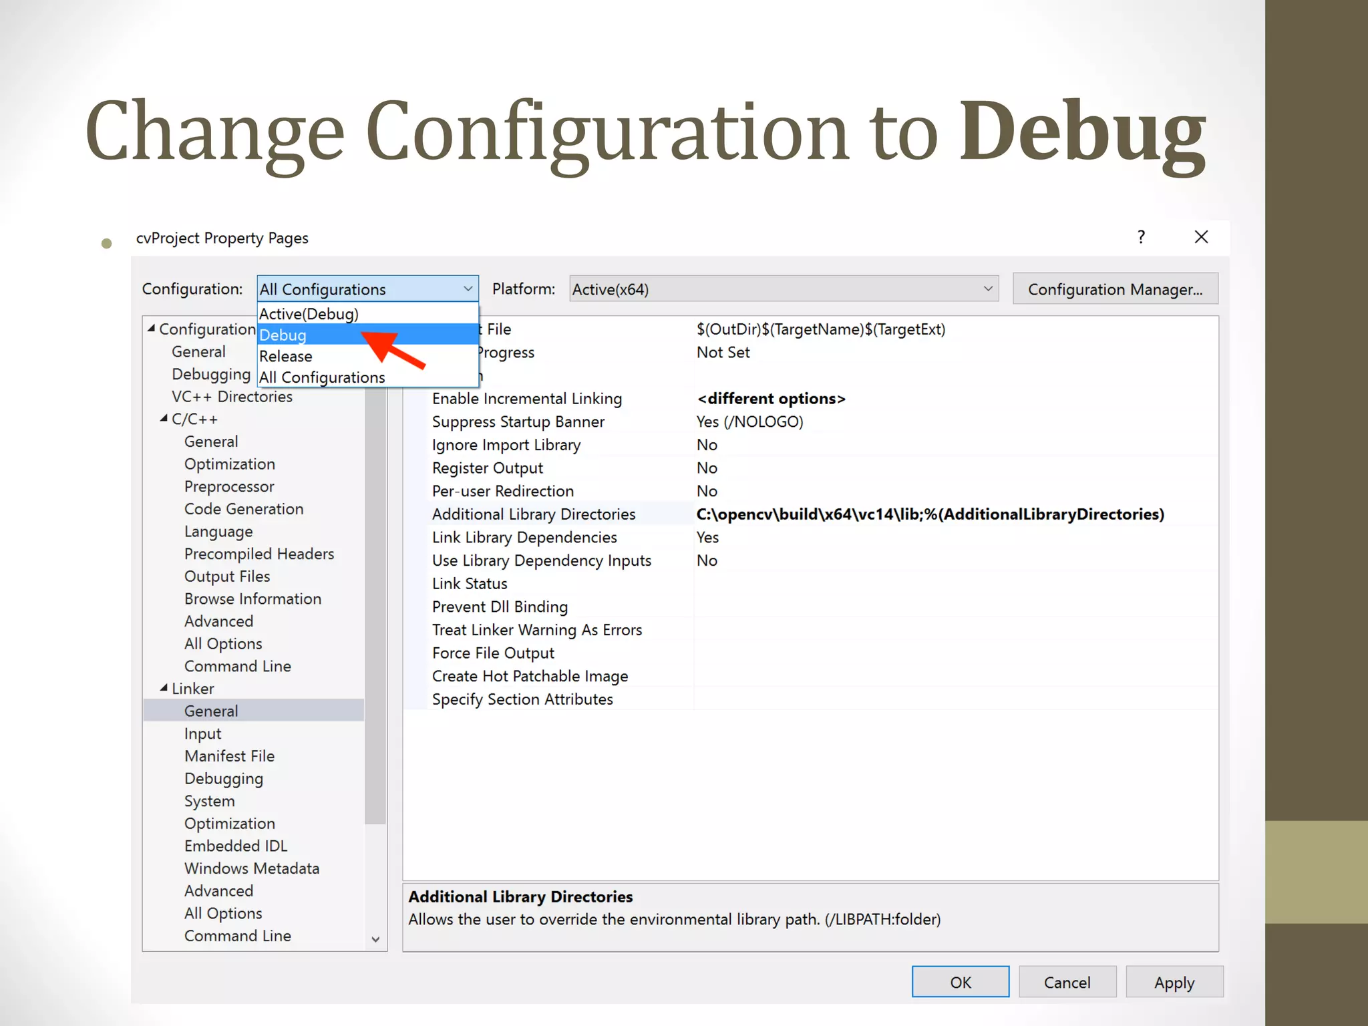Viewport: 1368px width, 1026px height.
Task: Select Additional Library Directories property row
Action: [x=533, y=514]
